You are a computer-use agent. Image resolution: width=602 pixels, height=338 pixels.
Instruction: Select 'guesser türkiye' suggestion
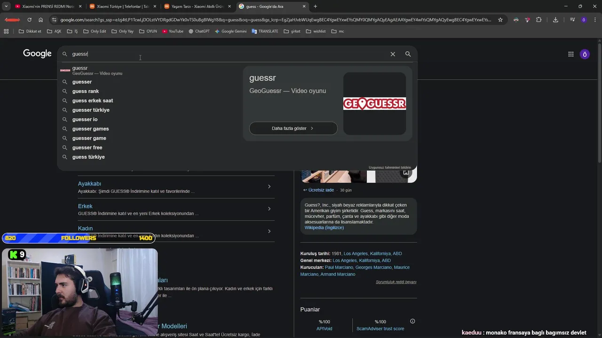pos(148,110)
